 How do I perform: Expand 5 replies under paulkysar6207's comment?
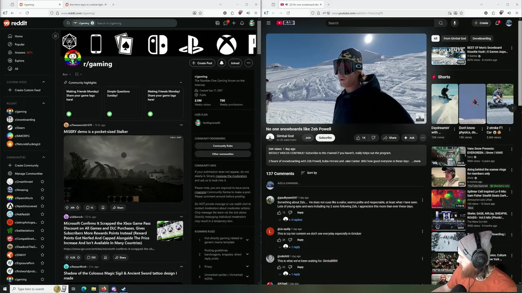(296, 220)
